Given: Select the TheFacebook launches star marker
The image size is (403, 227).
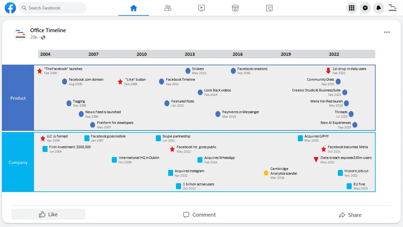Looking at the screenshot, I should click(40, 71).
